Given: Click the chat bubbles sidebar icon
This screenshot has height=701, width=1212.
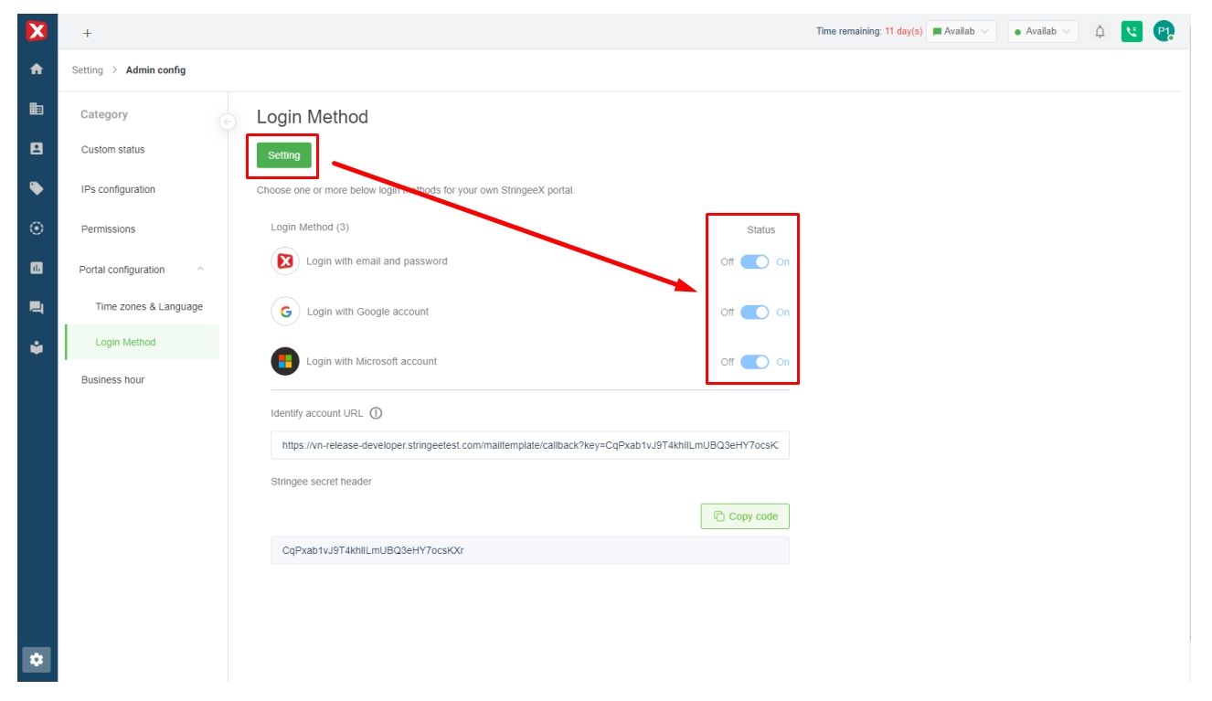Looking at the screenshot, I should pos(37,308).
